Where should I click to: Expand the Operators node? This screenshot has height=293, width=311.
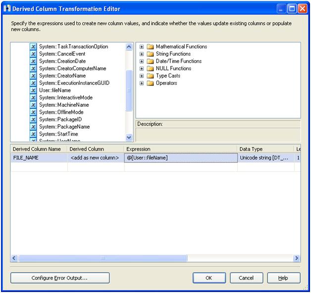[142, 83]
